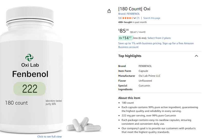Open the Amazon Business account sign-up link
206x139 pixels.
pos(156,45)
